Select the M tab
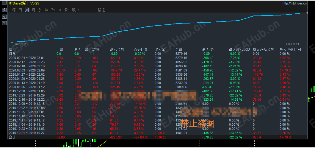This screenshot has height=148, width=315. click(60, 10)
